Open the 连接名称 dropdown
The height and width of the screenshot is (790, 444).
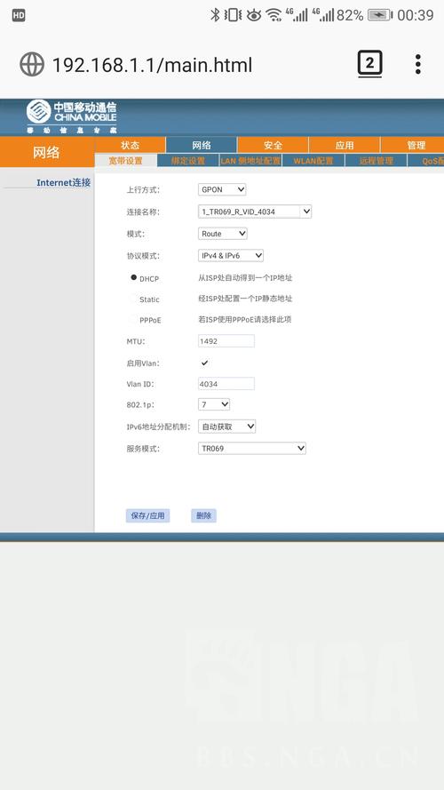(x=255, y=211)
